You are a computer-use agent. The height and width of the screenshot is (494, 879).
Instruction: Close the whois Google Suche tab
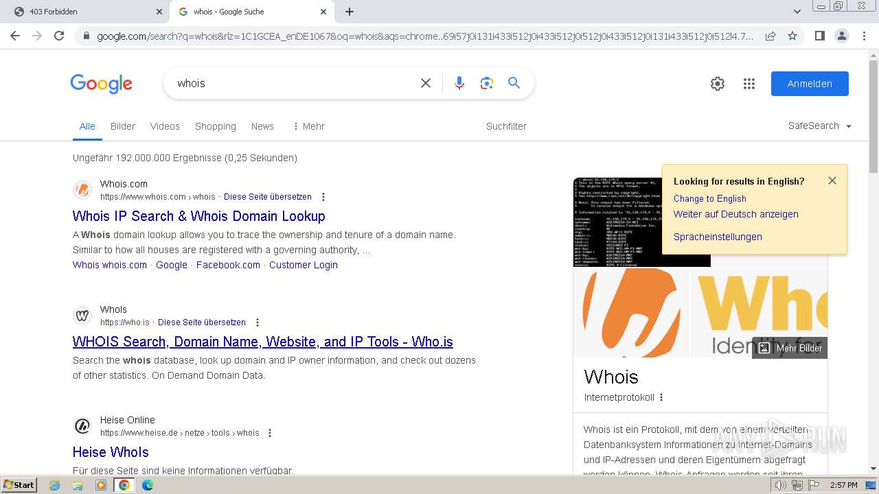(323, 12)
